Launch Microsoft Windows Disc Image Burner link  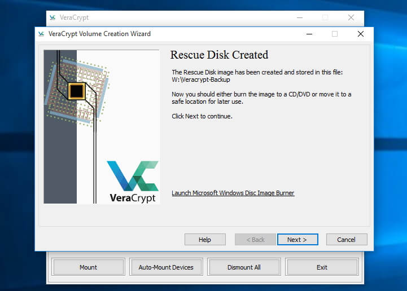click(x=233, y=193)
